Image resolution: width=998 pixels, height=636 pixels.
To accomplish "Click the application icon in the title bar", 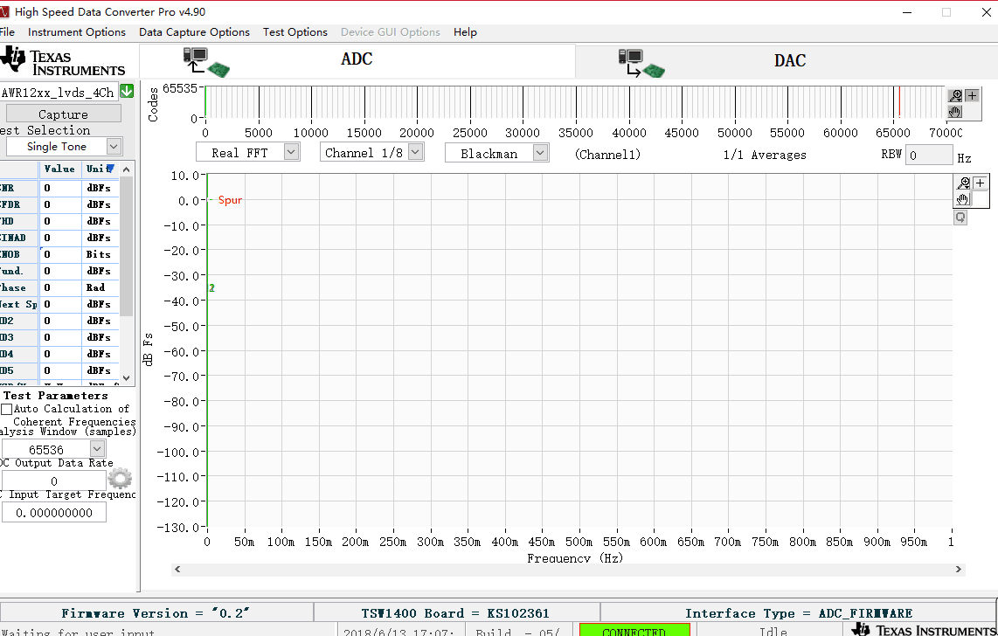I will 4,12.
